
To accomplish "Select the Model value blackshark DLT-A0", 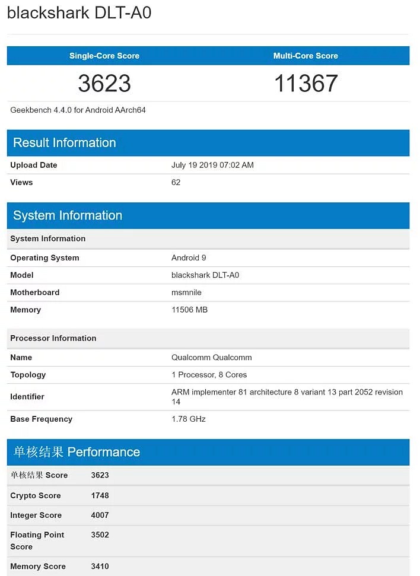I will (x=205, y=275).
